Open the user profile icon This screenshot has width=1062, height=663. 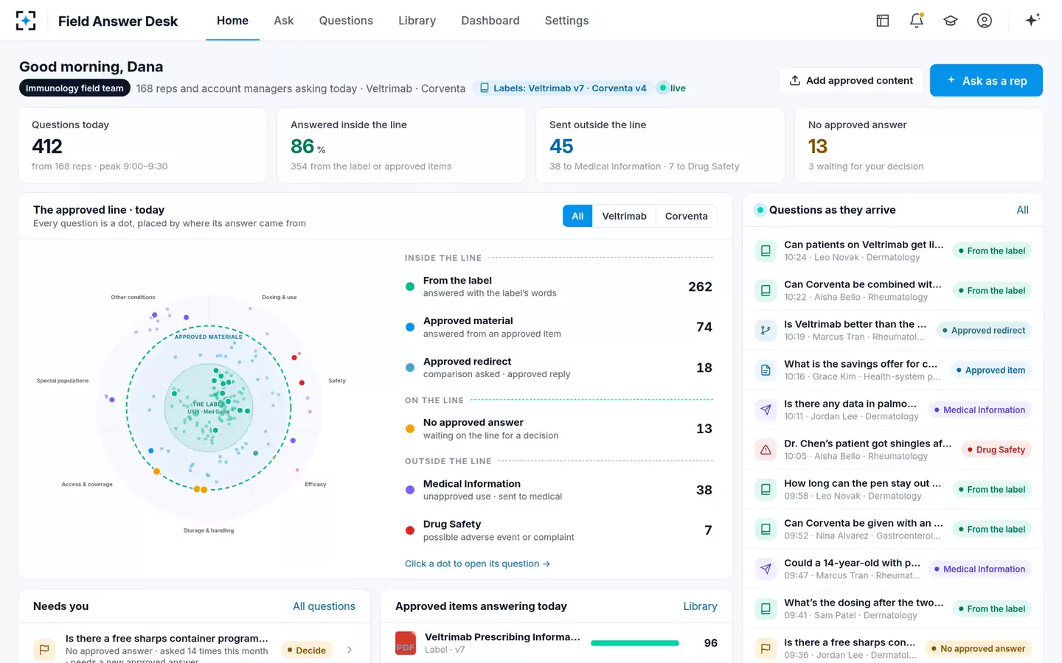[985, 21]
